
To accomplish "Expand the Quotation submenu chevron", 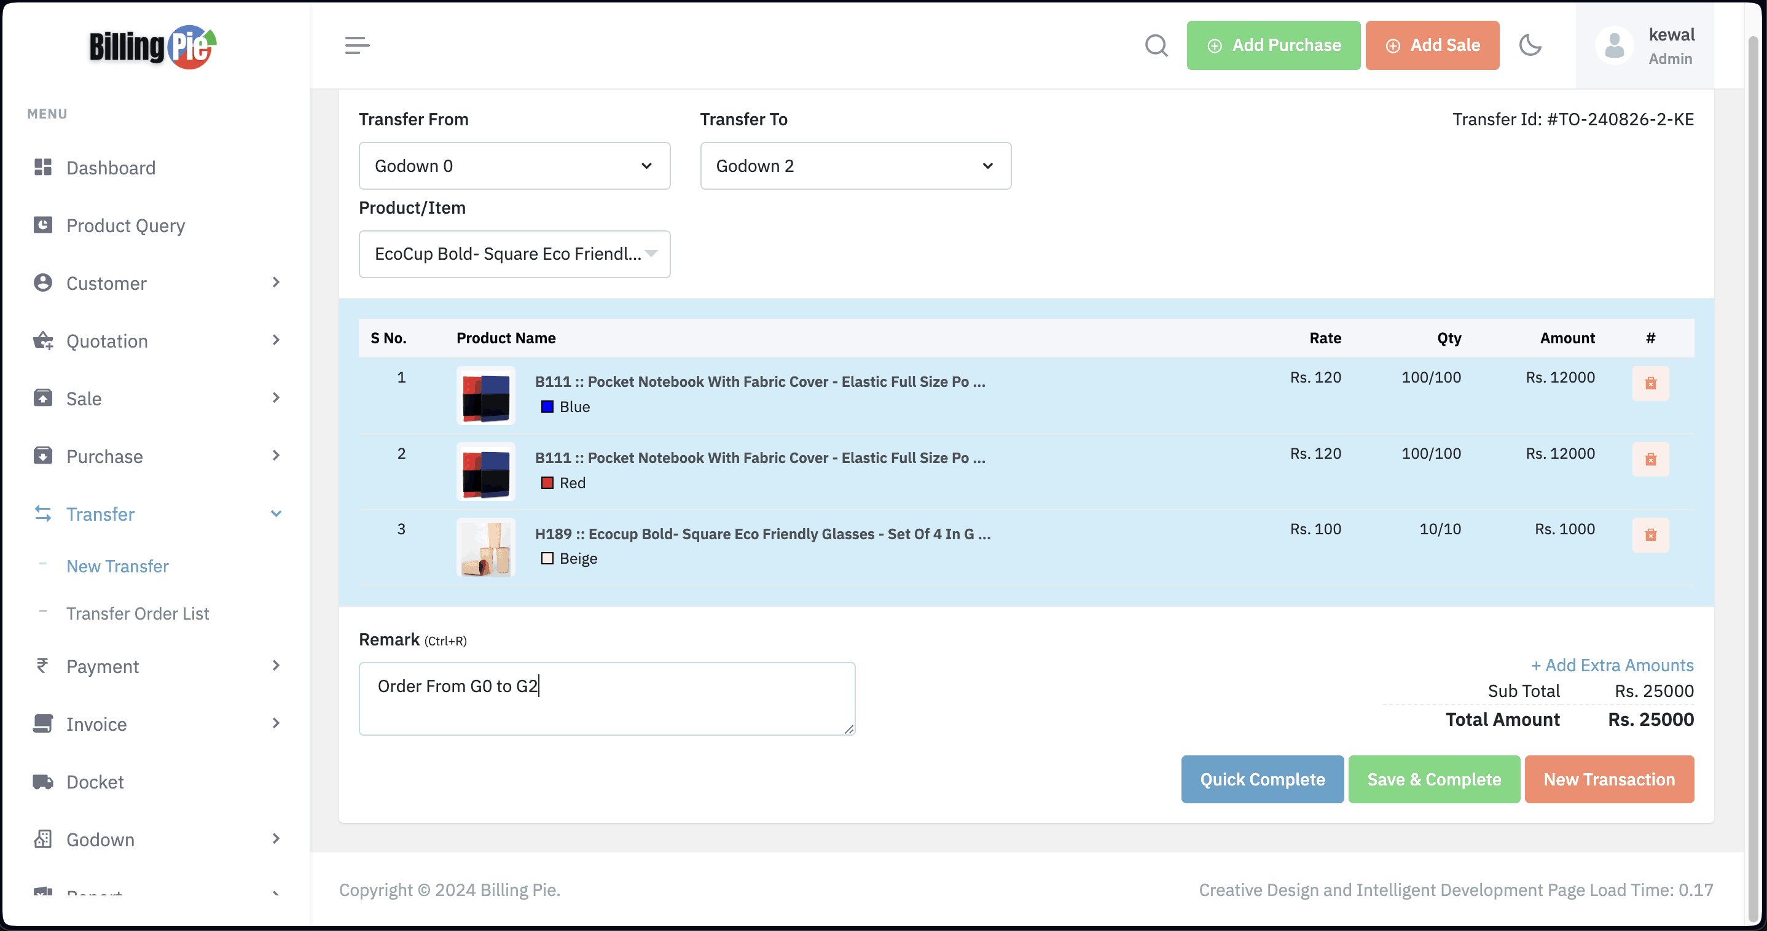I will (276, 340).
